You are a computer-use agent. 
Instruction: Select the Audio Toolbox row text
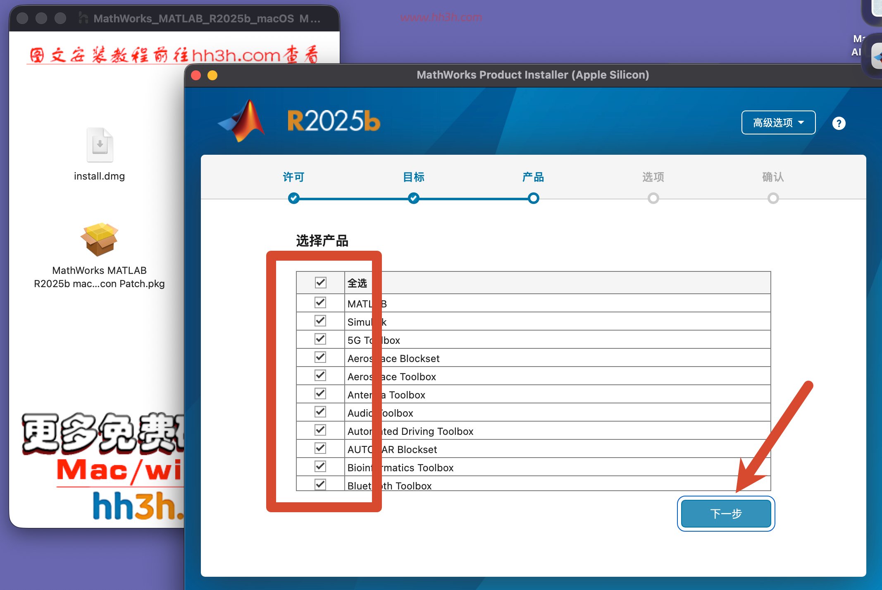coord(380,413)
